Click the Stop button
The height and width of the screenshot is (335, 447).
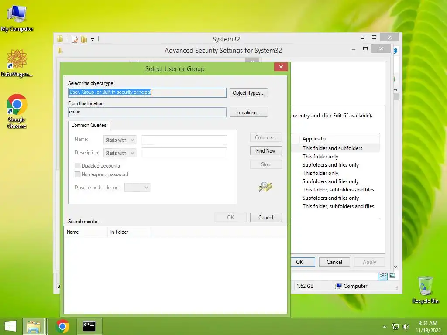(266, 164)
